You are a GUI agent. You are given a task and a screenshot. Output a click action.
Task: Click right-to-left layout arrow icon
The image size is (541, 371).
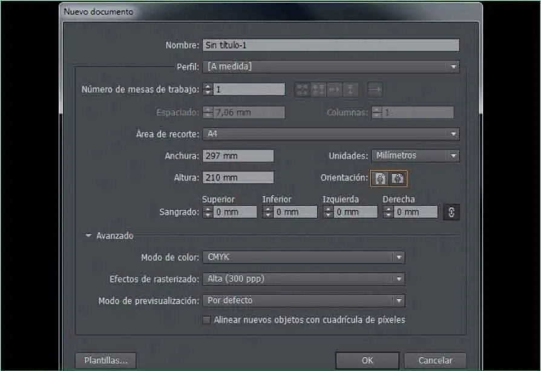[375, 90]
